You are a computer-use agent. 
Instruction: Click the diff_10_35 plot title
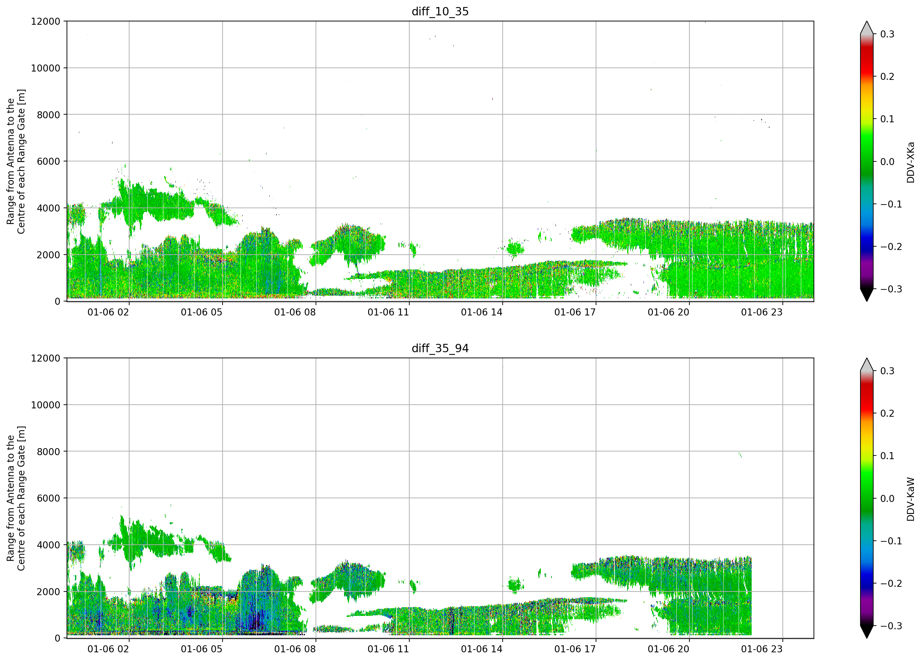[x=440, y=11]
